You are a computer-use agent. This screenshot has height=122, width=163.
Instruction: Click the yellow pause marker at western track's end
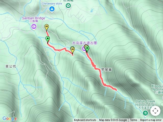pos(72,50)
